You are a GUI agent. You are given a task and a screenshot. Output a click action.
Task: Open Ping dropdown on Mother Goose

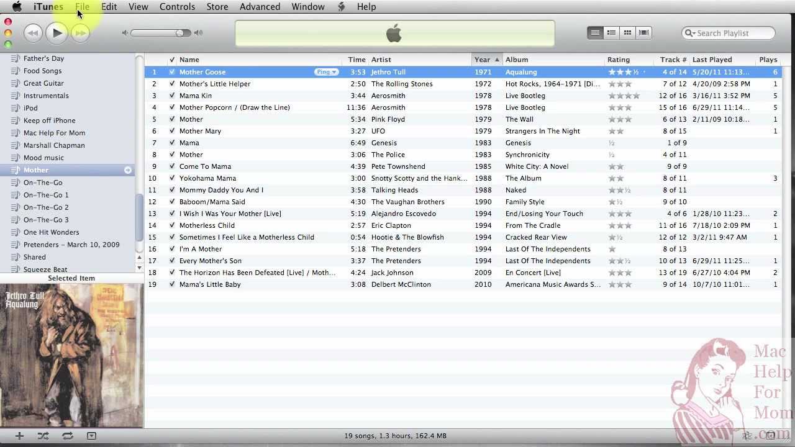(326, 72)
